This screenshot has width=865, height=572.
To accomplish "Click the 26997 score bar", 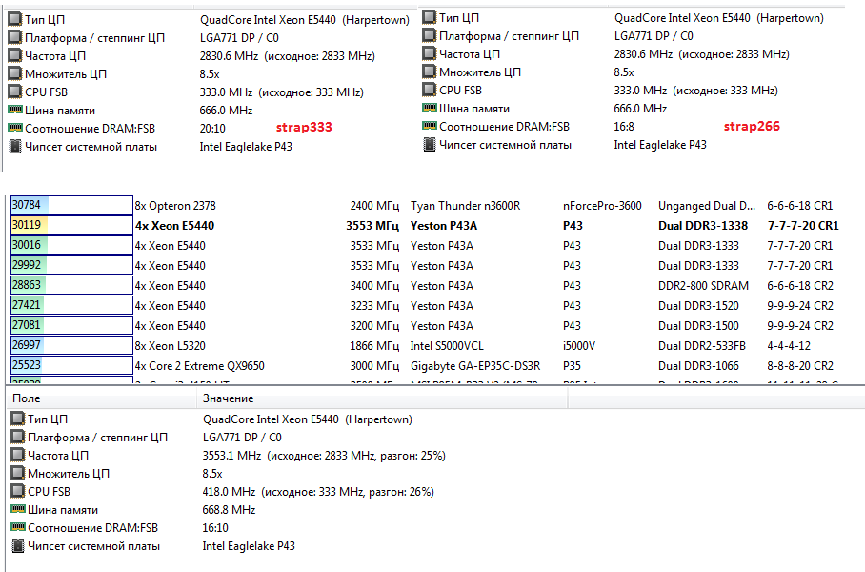I will tap(71, 345).
